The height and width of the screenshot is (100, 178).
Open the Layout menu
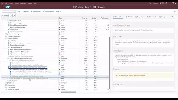click(x=16, y=3)
